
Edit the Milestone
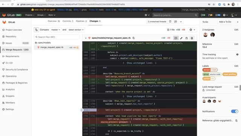236,44
